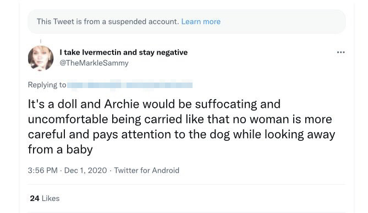Click the thread connector line above avatar
The height and width of the screenshot is (213, 368).
pyautogui.click(x=41, y=41)
